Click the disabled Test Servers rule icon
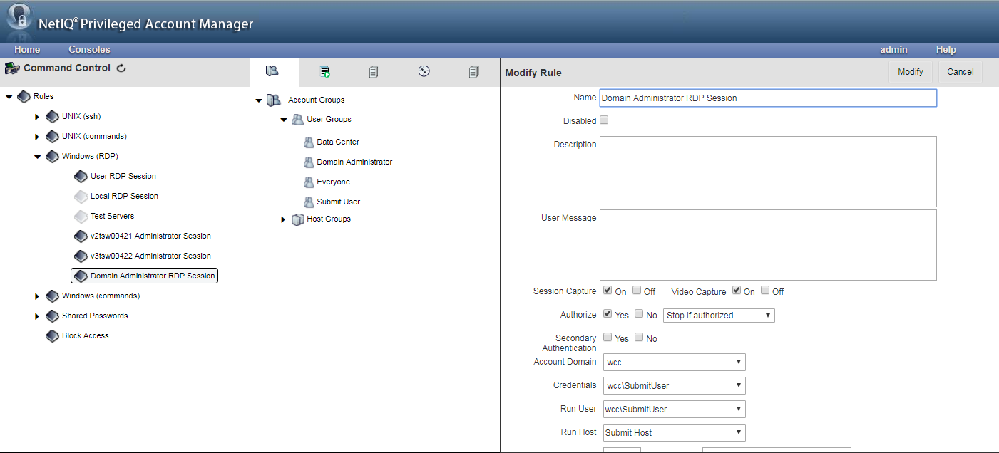This screenshot has width=999, height=453. [x=81, y=216]
